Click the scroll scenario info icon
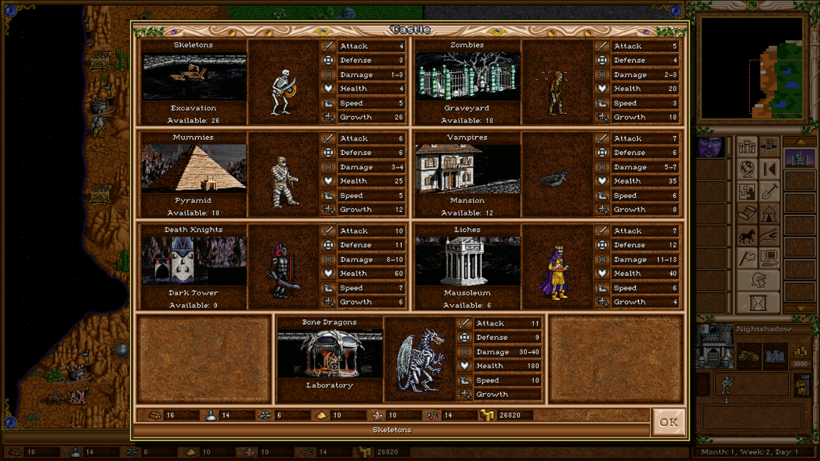This screenshot has height=461, width=820. coord(747,214)
